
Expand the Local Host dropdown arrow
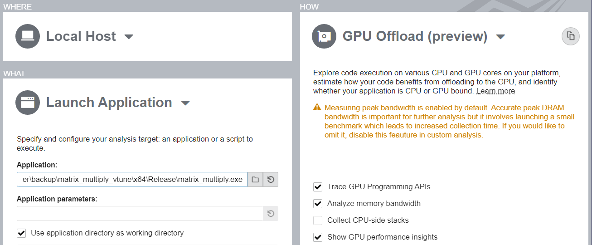(129, 37)
